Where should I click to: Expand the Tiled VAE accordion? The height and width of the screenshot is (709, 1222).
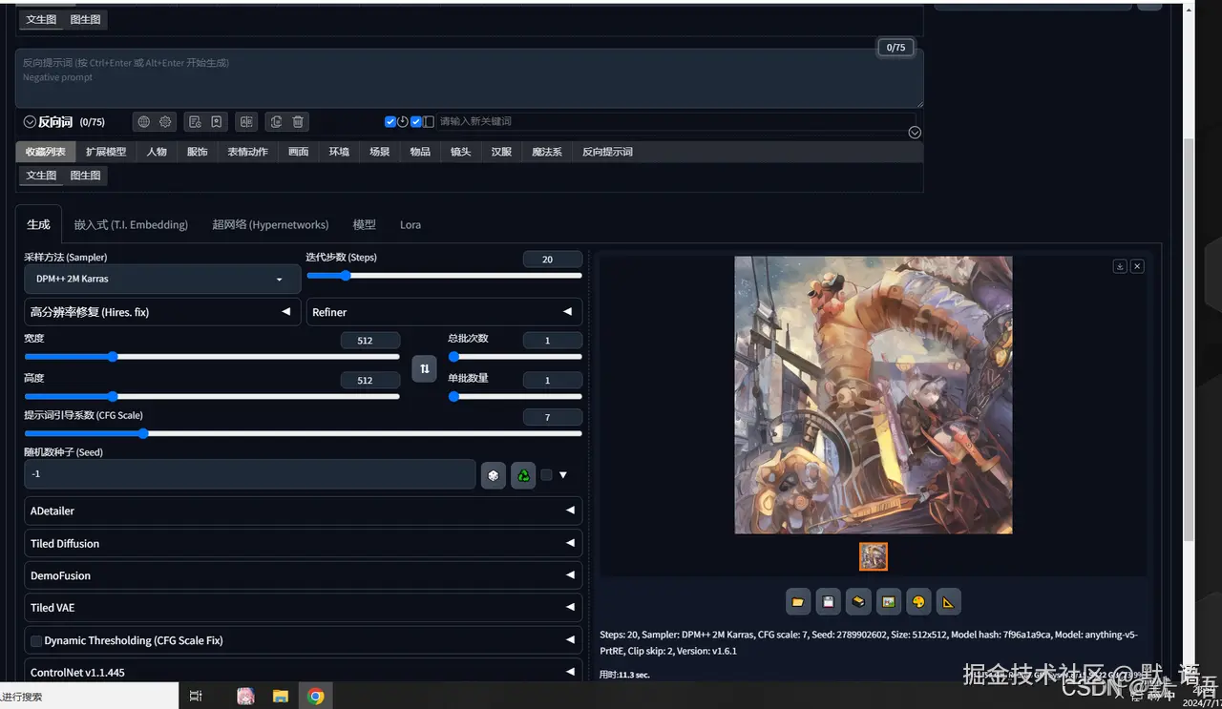pos(304,607)
